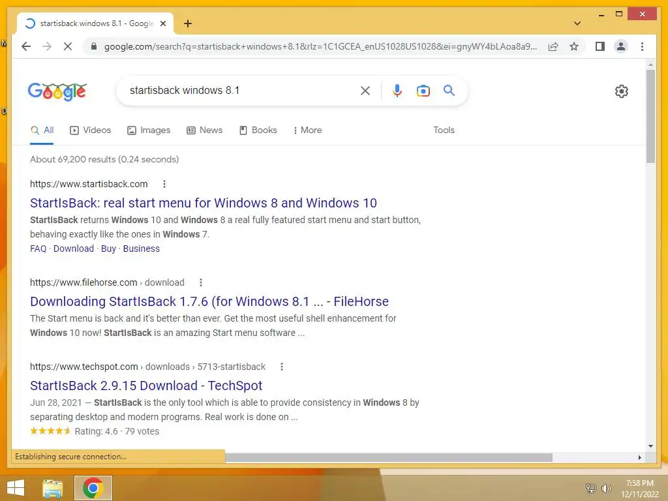Switch to the News tab

pyautogui.click(x=204, y=130)
